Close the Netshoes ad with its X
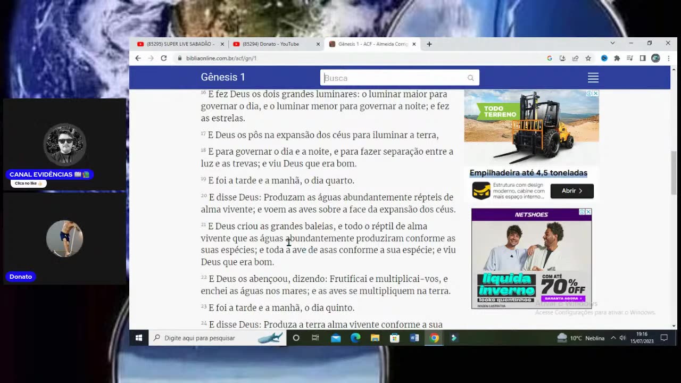681x383 pixels. [588, 212]
